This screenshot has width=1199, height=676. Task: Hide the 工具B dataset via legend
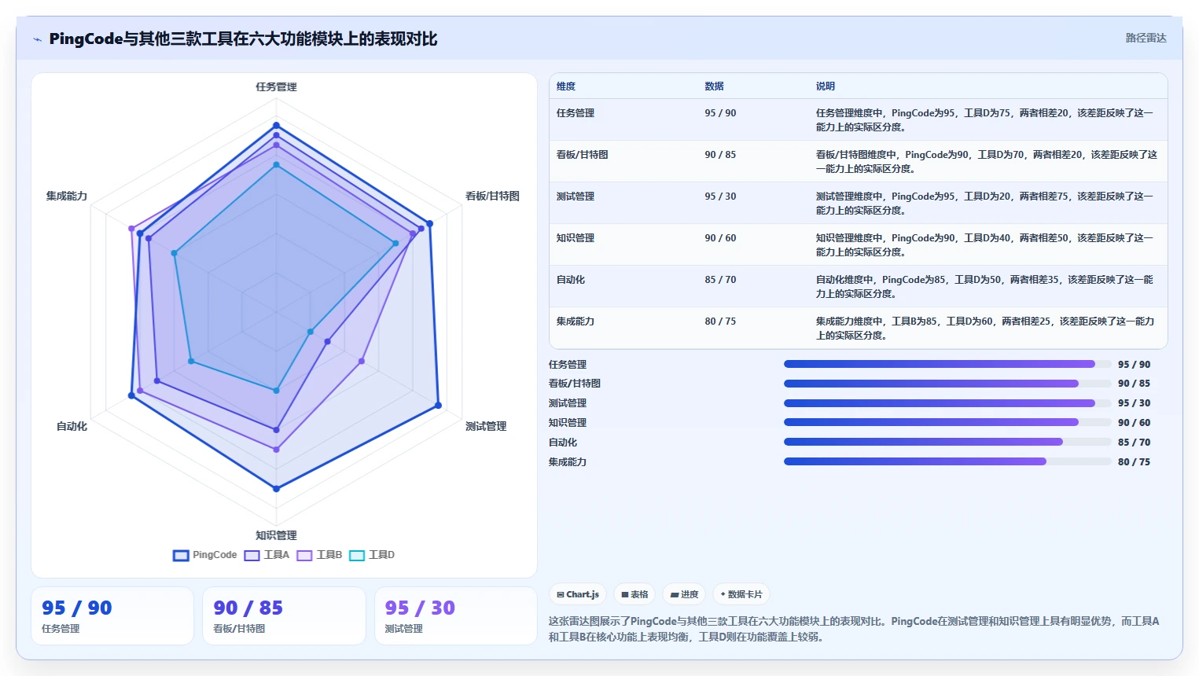point(319,555)
